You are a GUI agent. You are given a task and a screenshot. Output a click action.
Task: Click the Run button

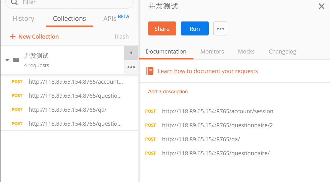194,28
